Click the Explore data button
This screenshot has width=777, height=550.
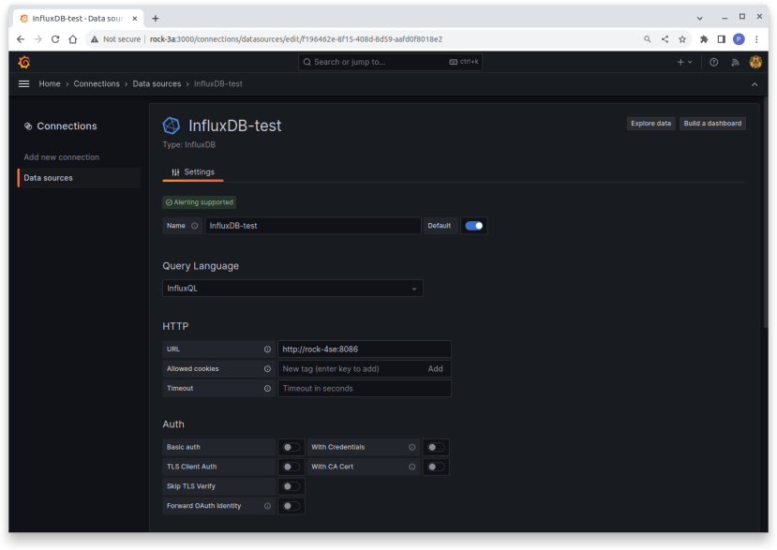click(650, 123)
